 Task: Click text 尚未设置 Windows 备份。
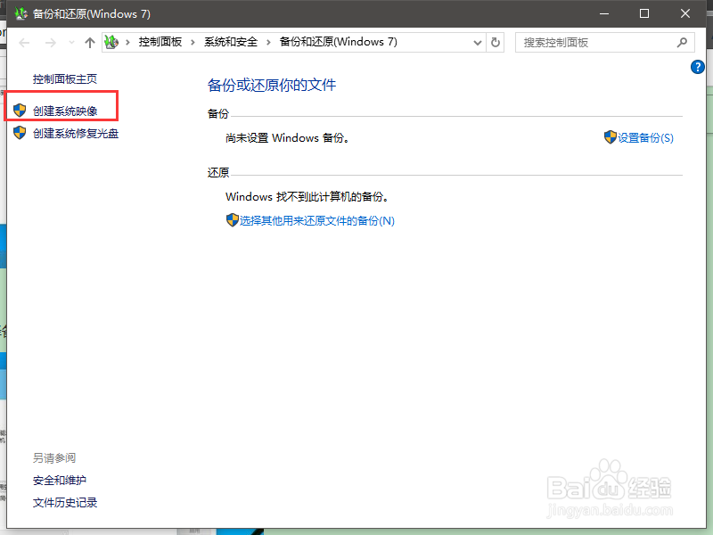[287, 138]
